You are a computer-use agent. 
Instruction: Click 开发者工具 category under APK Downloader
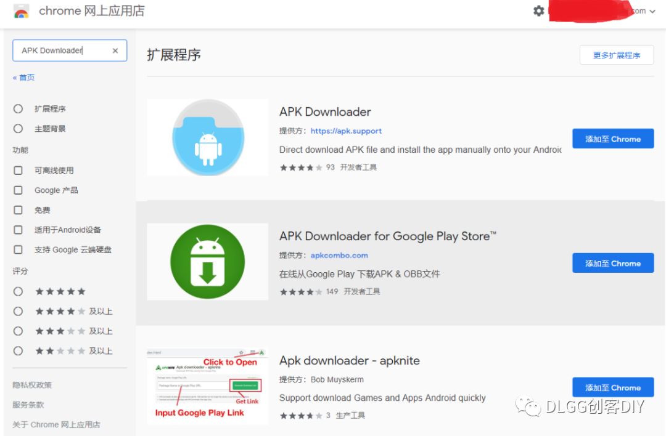(x=358, y=167)
